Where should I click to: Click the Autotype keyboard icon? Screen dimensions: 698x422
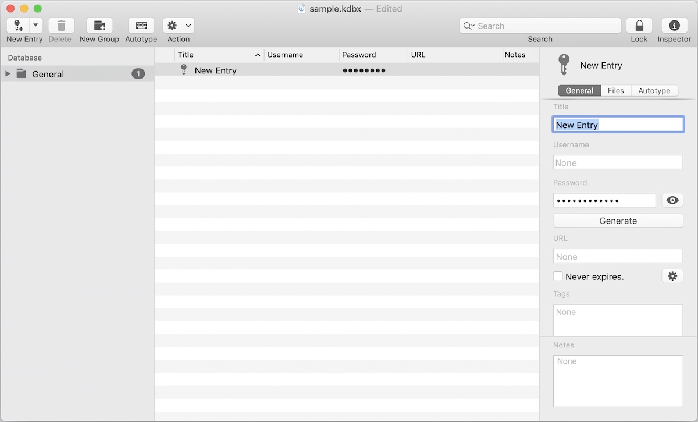pos(141,26)
